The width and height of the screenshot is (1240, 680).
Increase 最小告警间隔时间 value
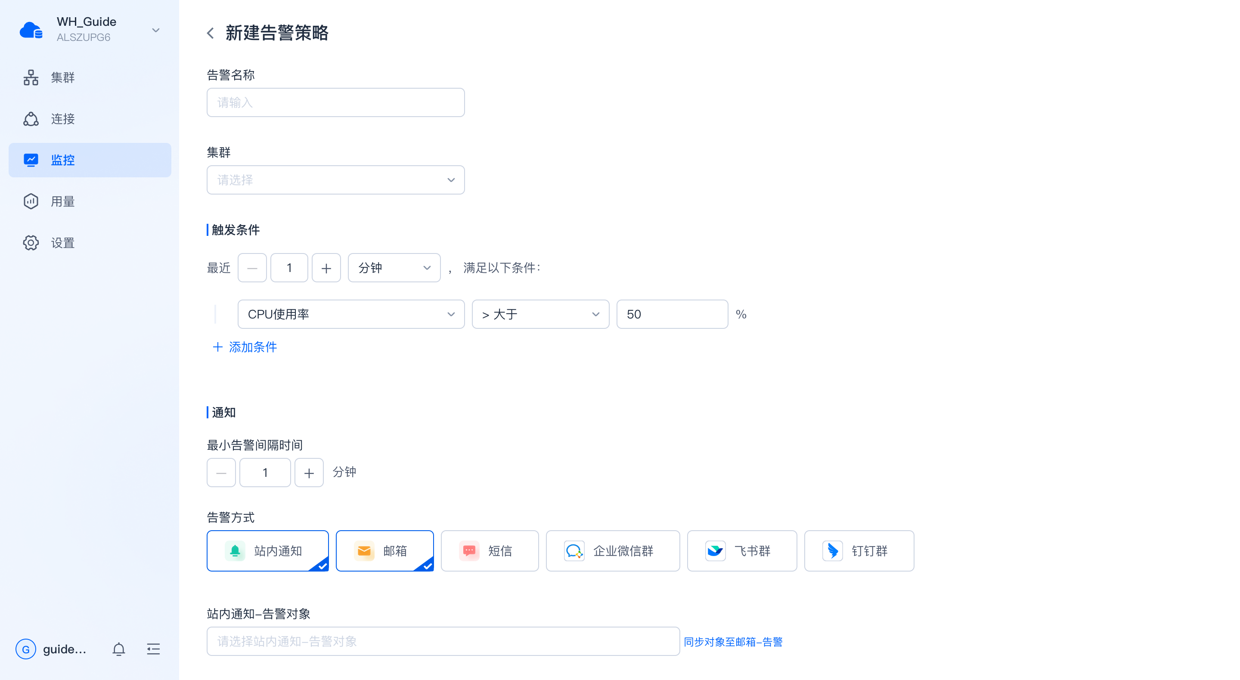click(x=309, y=473)
